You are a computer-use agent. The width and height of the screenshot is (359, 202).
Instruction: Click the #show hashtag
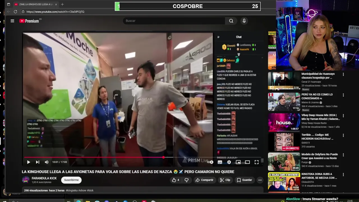click(x=82, y=190)
